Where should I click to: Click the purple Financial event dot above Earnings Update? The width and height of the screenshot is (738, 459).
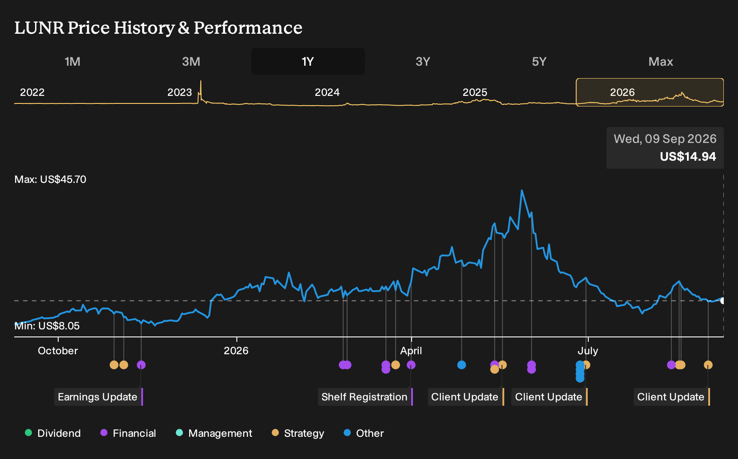141,365
